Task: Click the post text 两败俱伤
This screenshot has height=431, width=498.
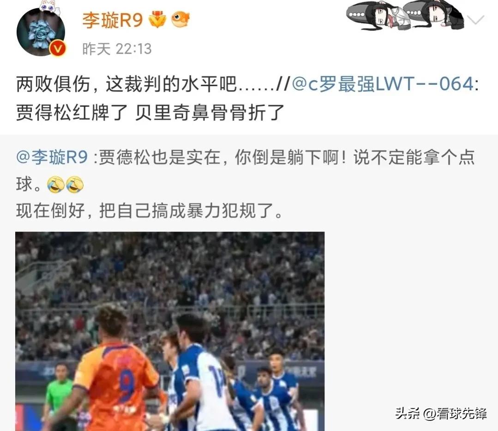Action: pos(53,84)
